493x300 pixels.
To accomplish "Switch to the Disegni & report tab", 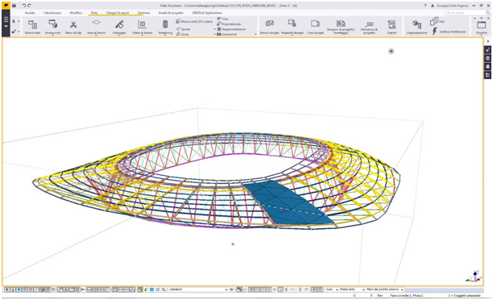I will pyautogui.click(x=118, y=13).
